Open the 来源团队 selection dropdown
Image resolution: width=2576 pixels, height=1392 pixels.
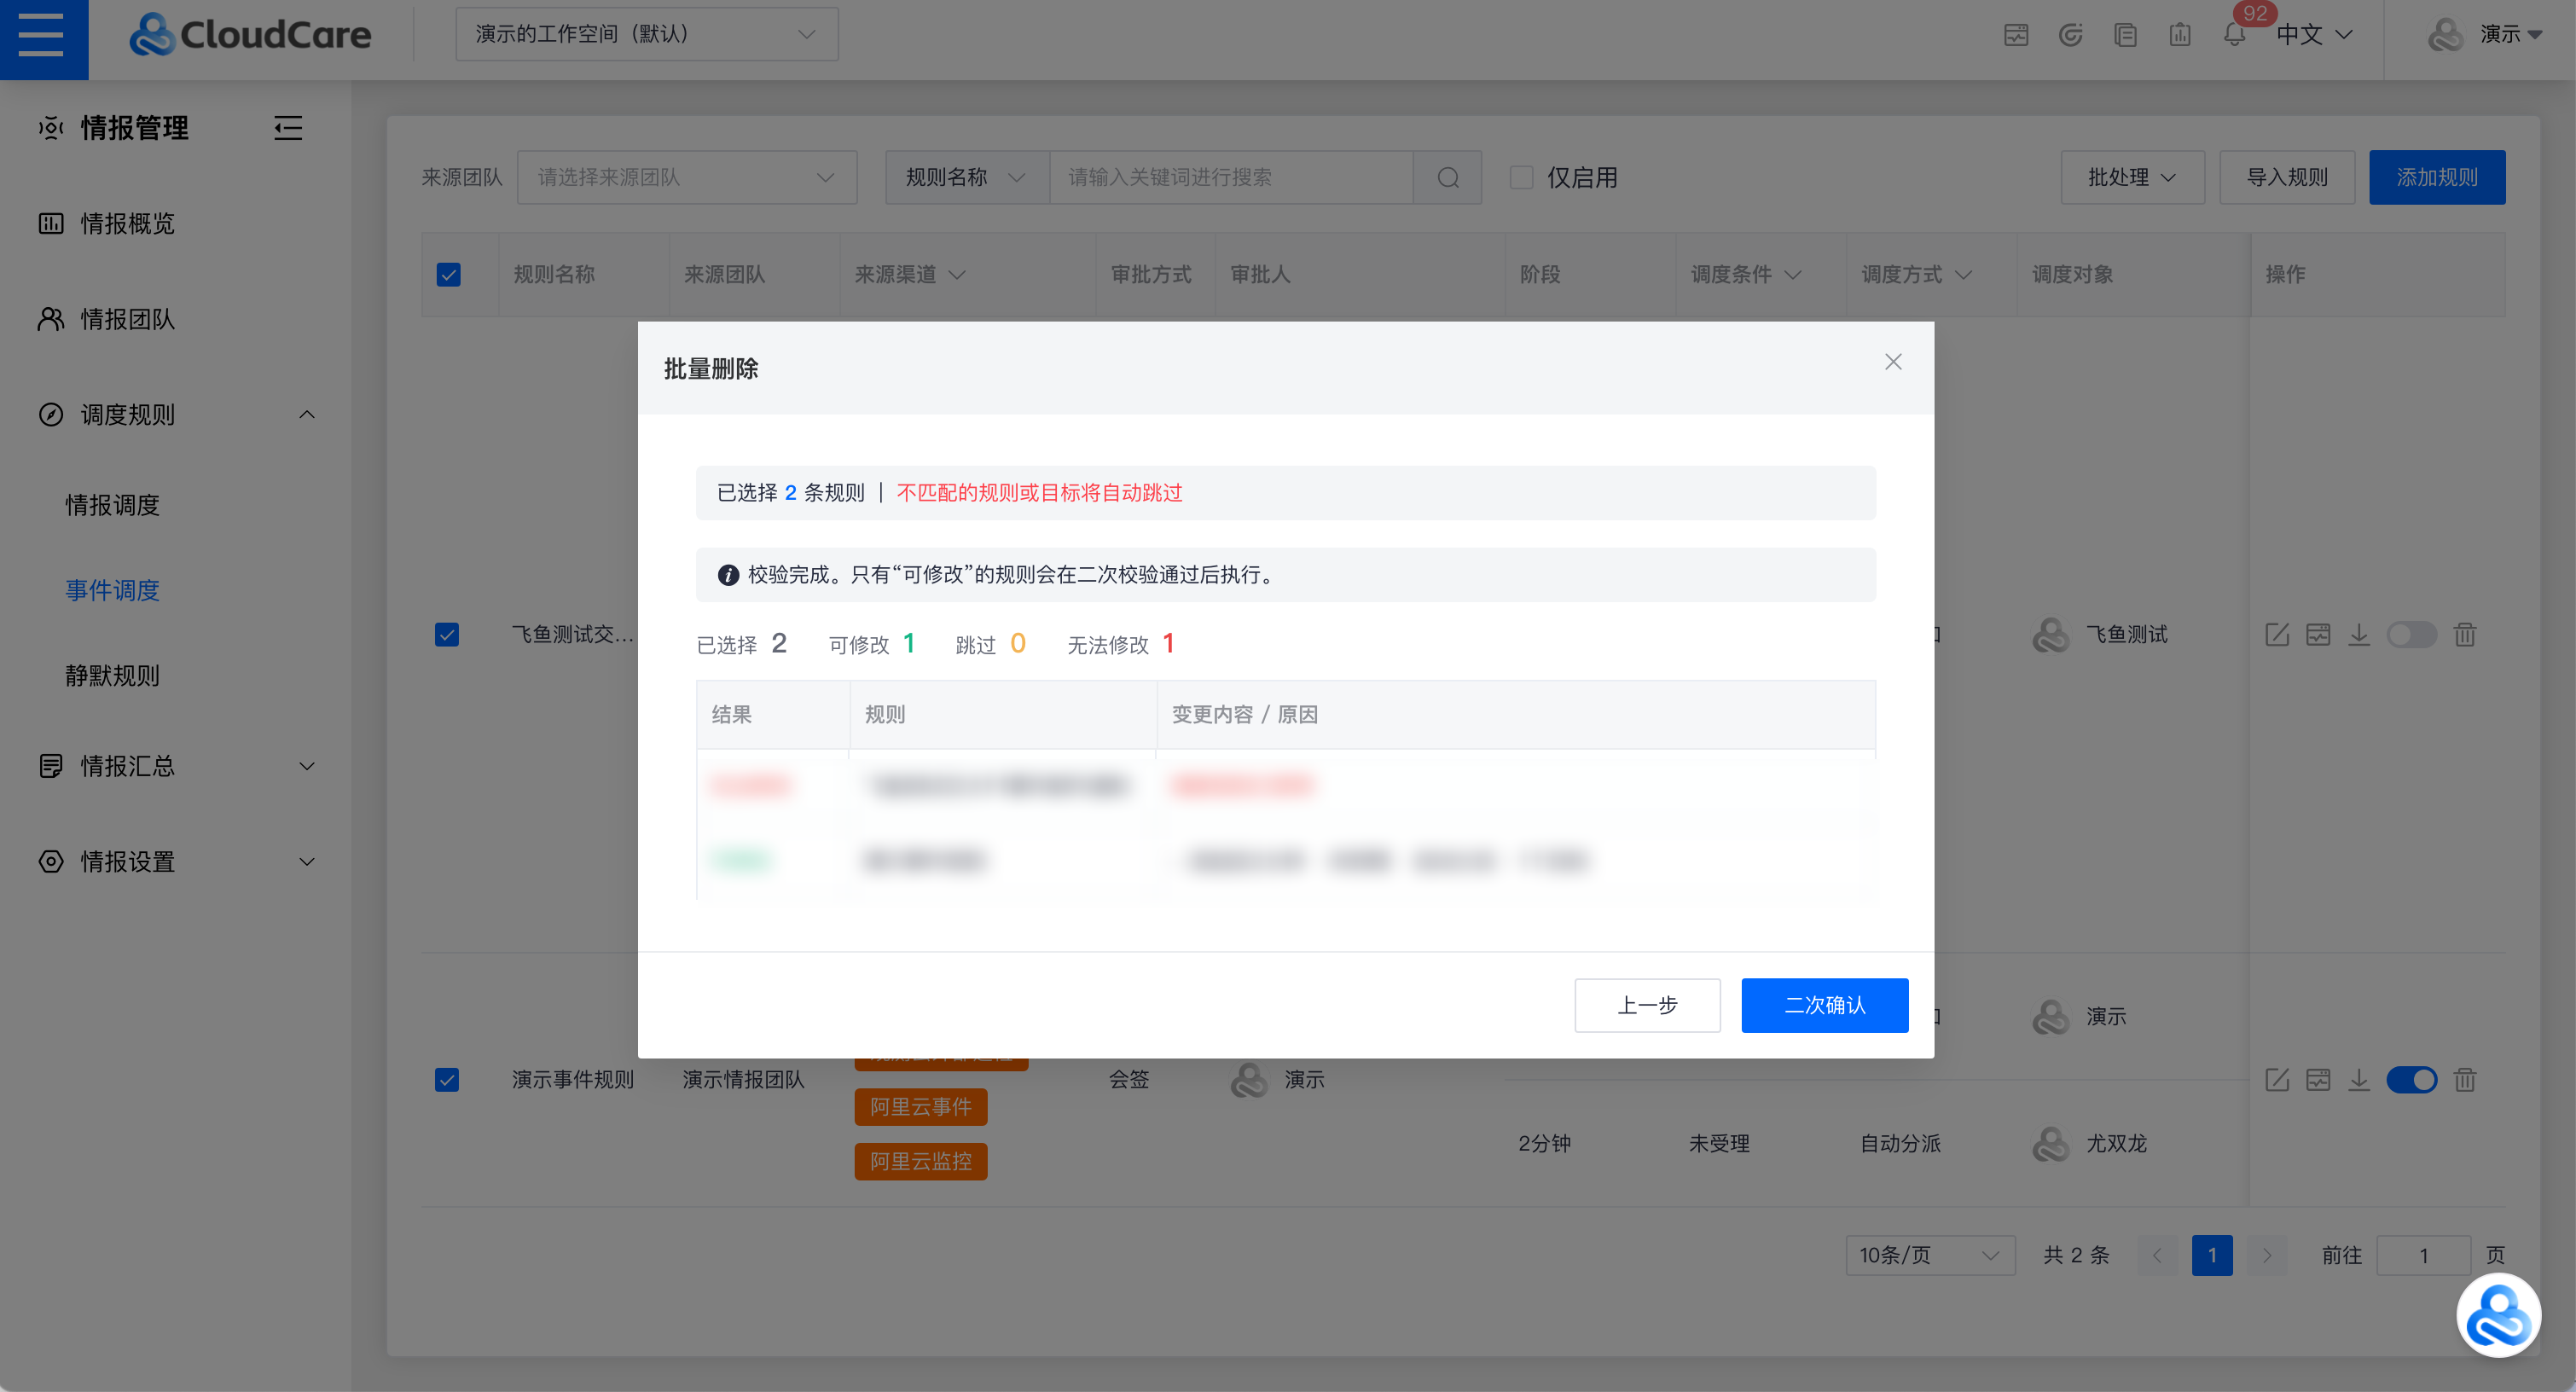coord(686,177)
